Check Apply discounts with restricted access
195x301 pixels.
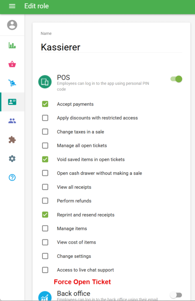pyautogui.click(x=45, y=118)
